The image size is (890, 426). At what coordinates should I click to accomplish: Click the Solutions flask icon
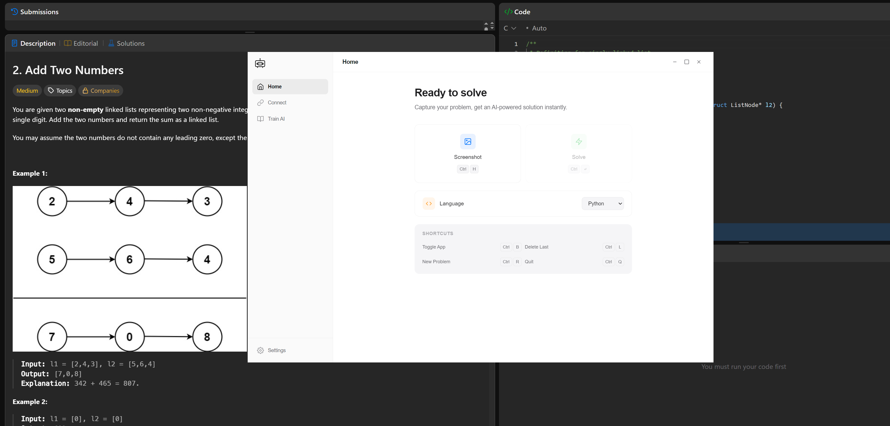[x=111, y=43]
